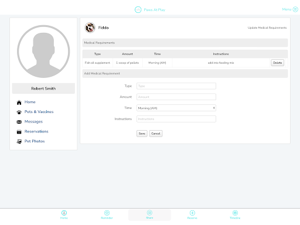Focus the Type input field

click(x=176, y=86)
